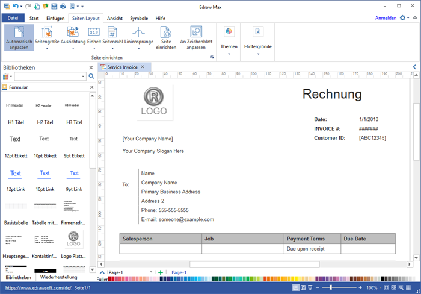Switch to the Einfügen ribbon tab
Viewport: 421px width, 294px height.
click(55, 18)
